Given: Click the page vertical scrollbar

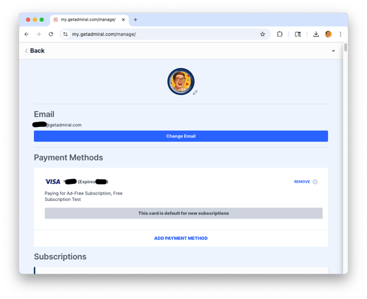Looking at the screenshot, I should 345,158.
